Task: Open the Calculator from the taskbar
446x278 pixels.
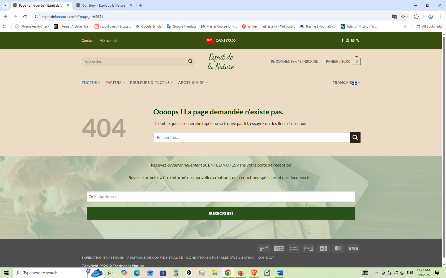Action: click(x=176, y=273)
